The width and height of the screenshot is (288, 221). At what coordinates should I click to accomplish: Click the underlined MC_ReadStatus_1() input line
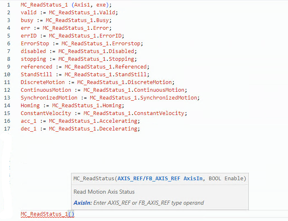pos(47,214)
